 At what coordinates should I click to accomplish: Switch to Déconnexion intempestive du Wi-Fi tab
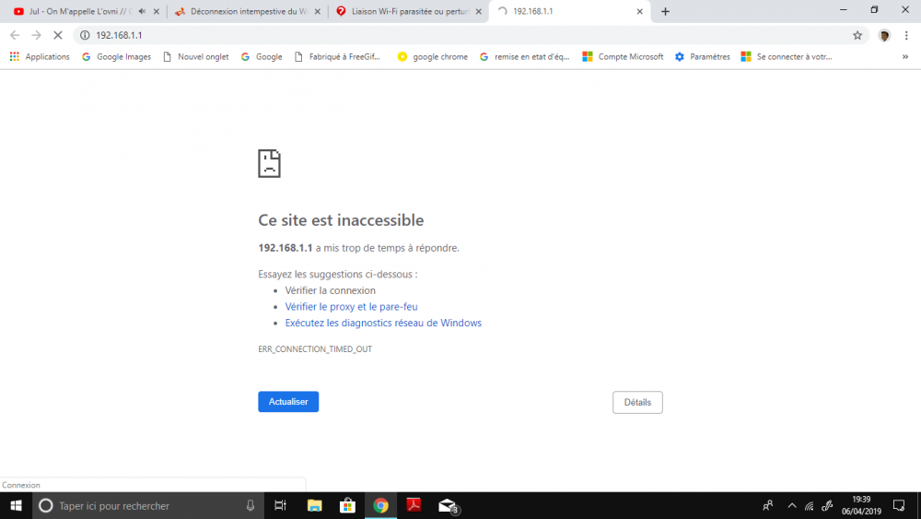tap(247, 11)
